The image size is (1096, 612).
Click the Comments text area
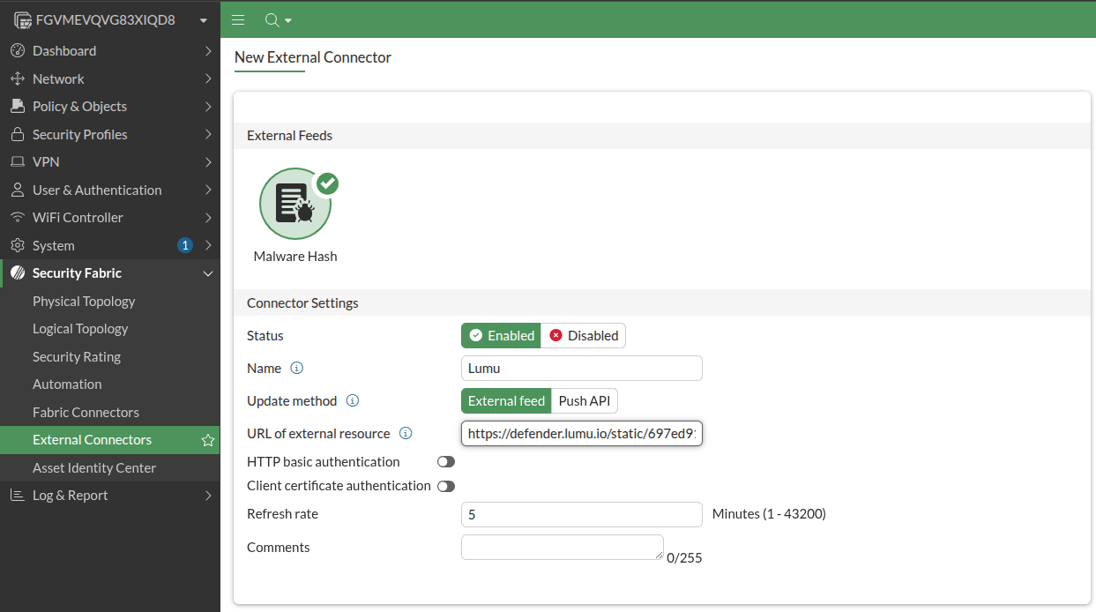click(x=562, y=547)
